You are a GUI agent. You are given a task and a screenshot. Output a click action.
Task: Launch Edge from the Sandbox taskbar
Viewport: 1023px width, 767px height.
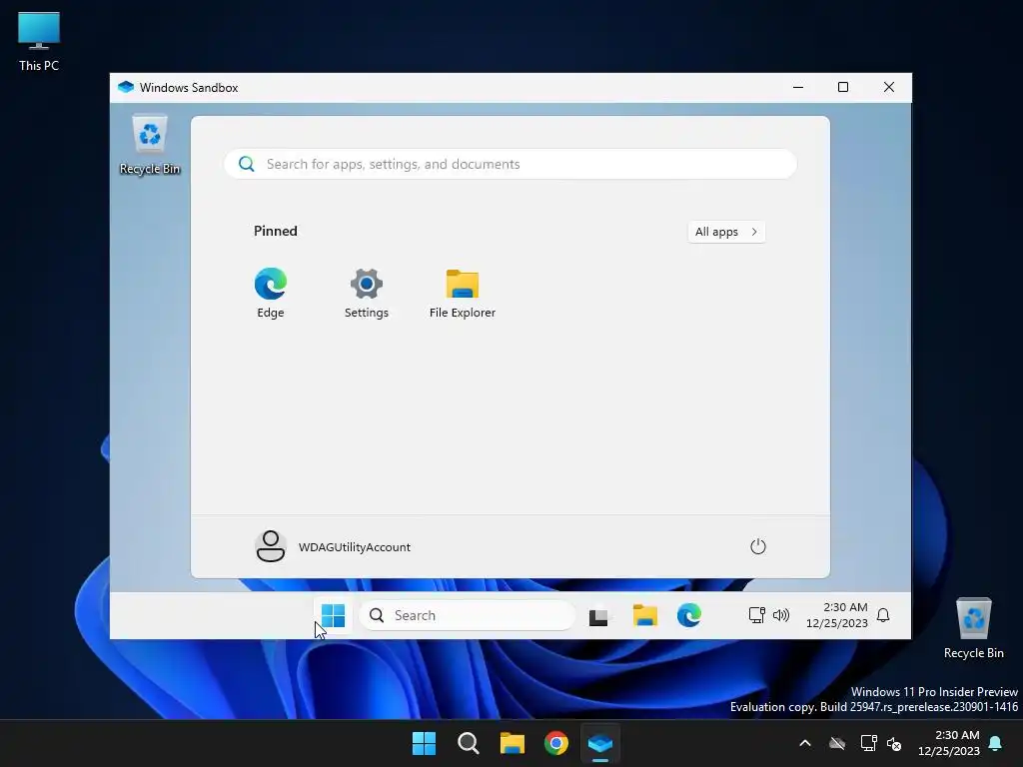coord(689,615)
